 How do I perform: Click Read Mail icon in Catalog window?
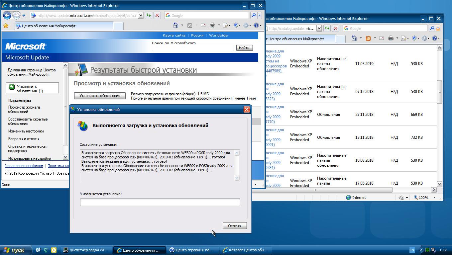(381, 39)
